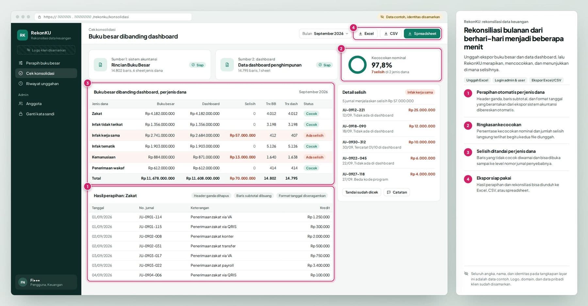588x306 pixels.
Task: Export as CSV
Action: 391,34
